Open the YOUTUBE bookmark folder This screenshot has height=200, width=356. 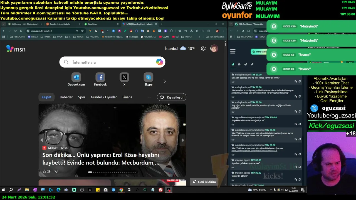point(92,37)
